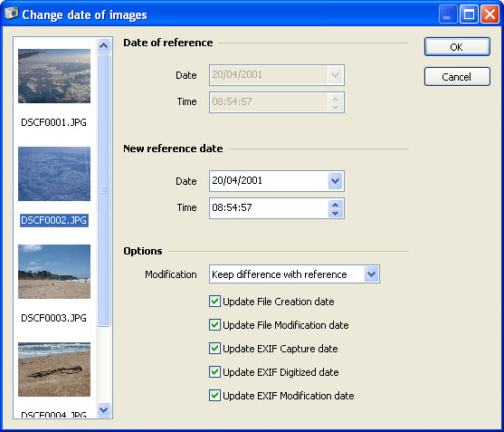Disable Update EXIF Capture date
Viewport: 504px width, 432px height.
click(x=214, y=349)
